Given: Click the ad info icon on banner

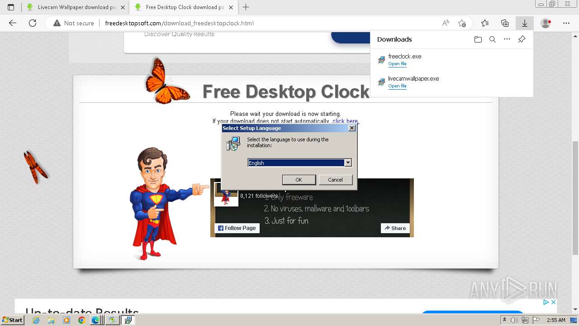Looking at the screenshot, I should (x=546, y=302).
